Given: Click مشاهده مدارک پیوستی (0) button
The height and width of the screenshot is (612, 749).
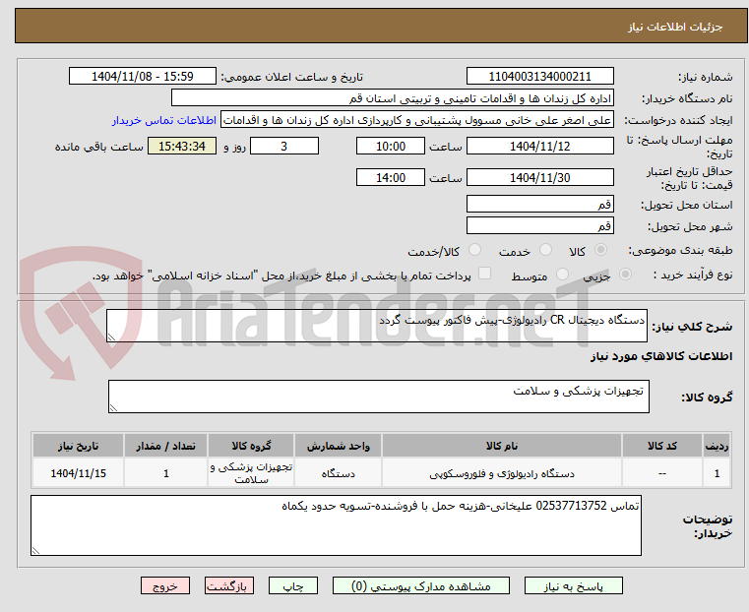Looking at the screenshot, I should tap(421, 585).
